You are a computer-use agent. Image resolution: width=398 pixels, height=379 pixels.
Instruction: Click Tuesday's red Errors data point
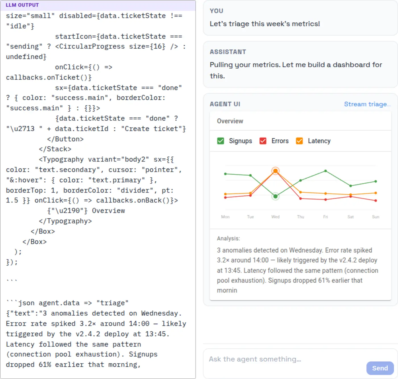(250, 195)
